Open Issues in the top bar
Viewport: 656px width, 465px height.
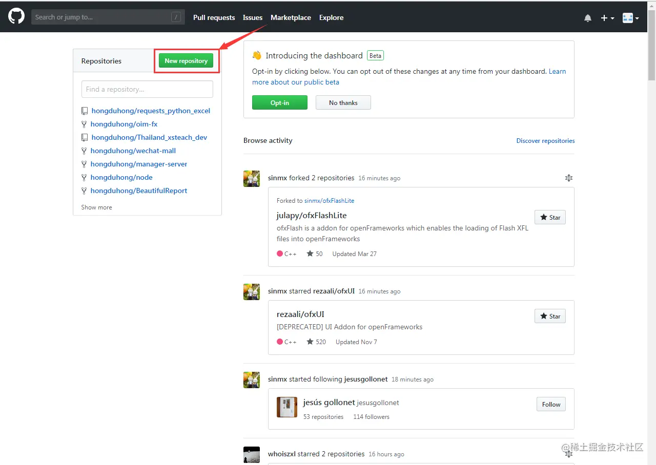tap(253, 17)
